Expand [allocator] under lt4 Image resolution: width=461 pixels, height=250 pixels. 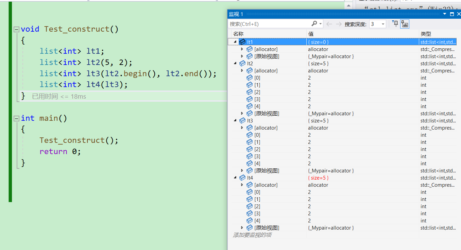[242, 185]
